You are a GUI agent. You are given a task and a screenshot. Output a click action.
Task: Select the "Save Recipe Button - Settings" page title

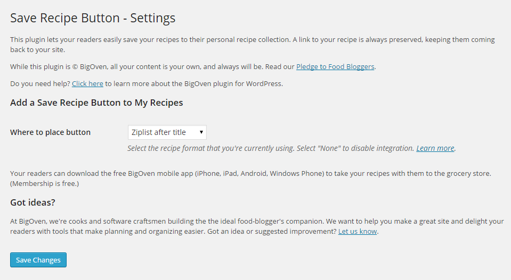93,18
